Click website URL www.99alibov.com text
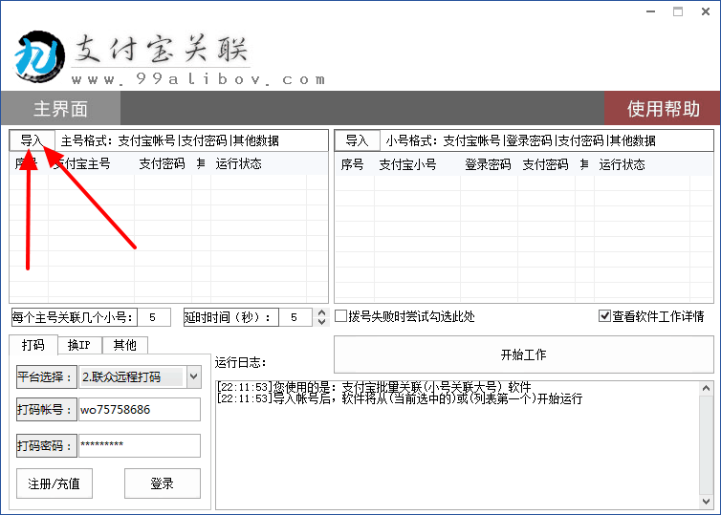The height and width of the screenshot is (515, 721). point(199,79)
